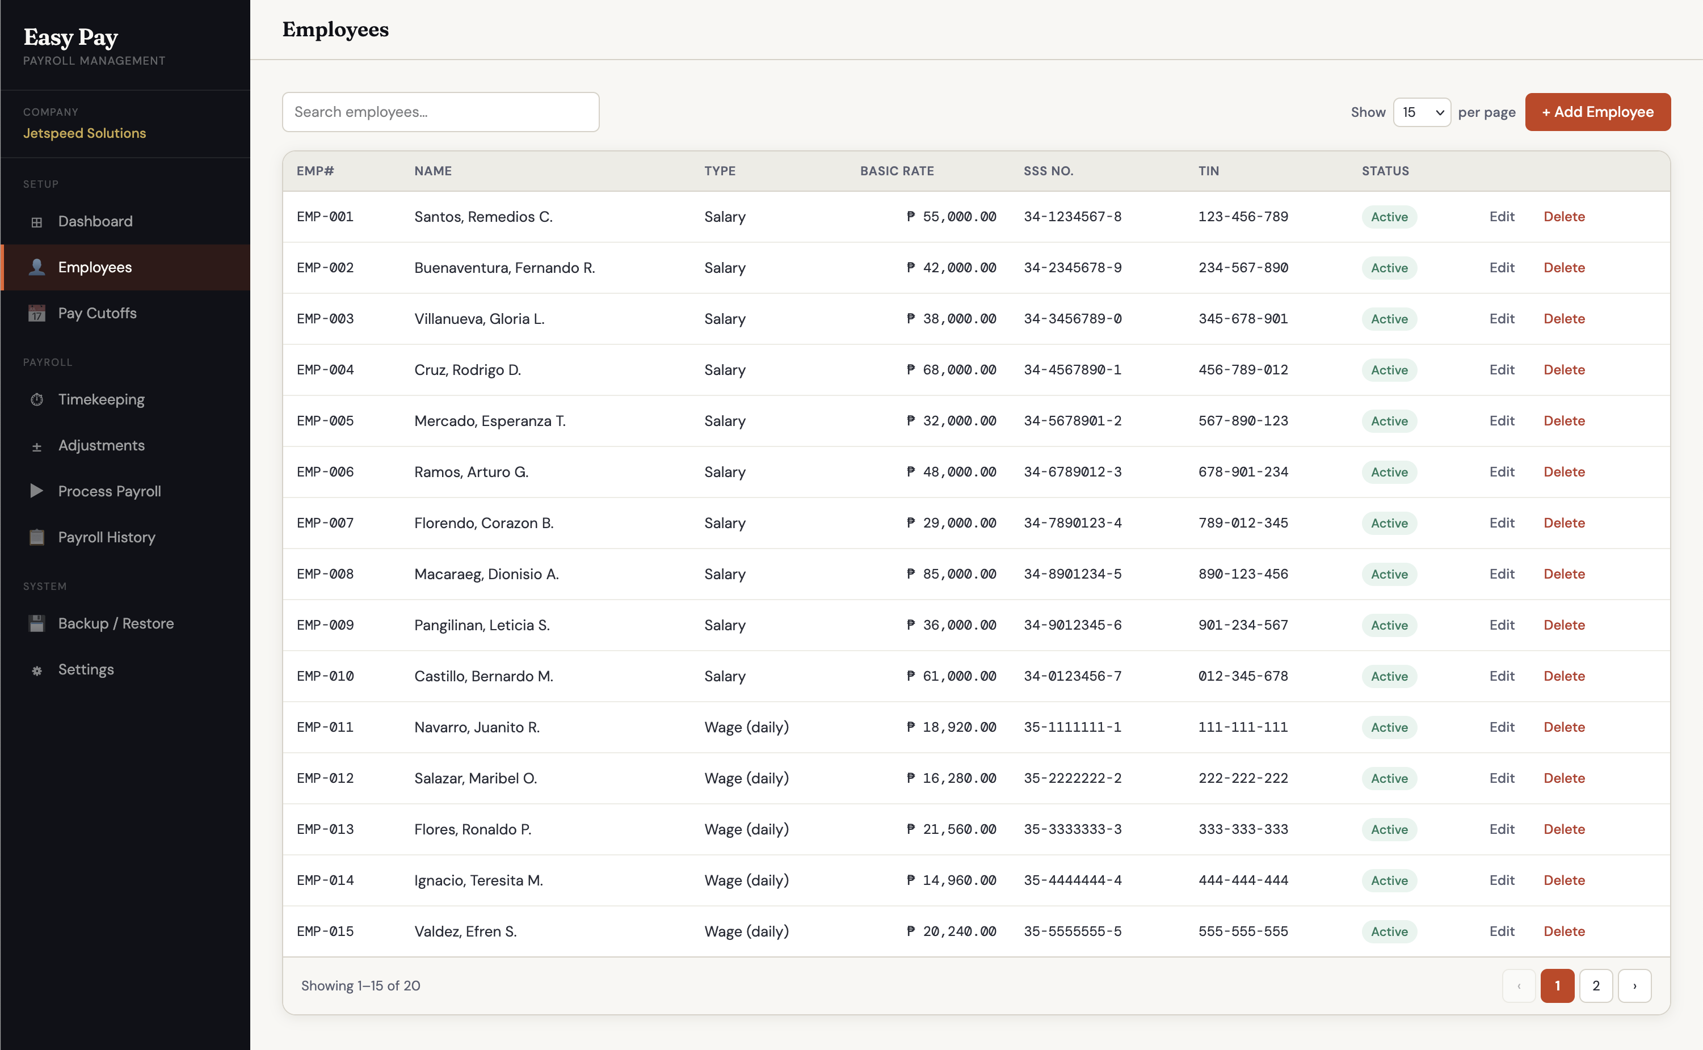This screenshot has width=1703, height=1050.
Task: Select page 1 in pagination
Action: pyautogui.click(x=1557, y=985)
